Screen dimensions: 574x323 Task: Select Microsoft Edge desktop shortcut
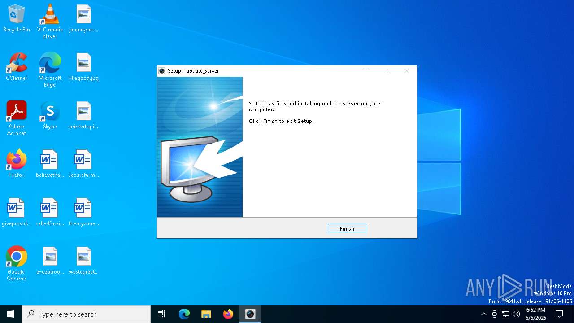pos(50,70)
